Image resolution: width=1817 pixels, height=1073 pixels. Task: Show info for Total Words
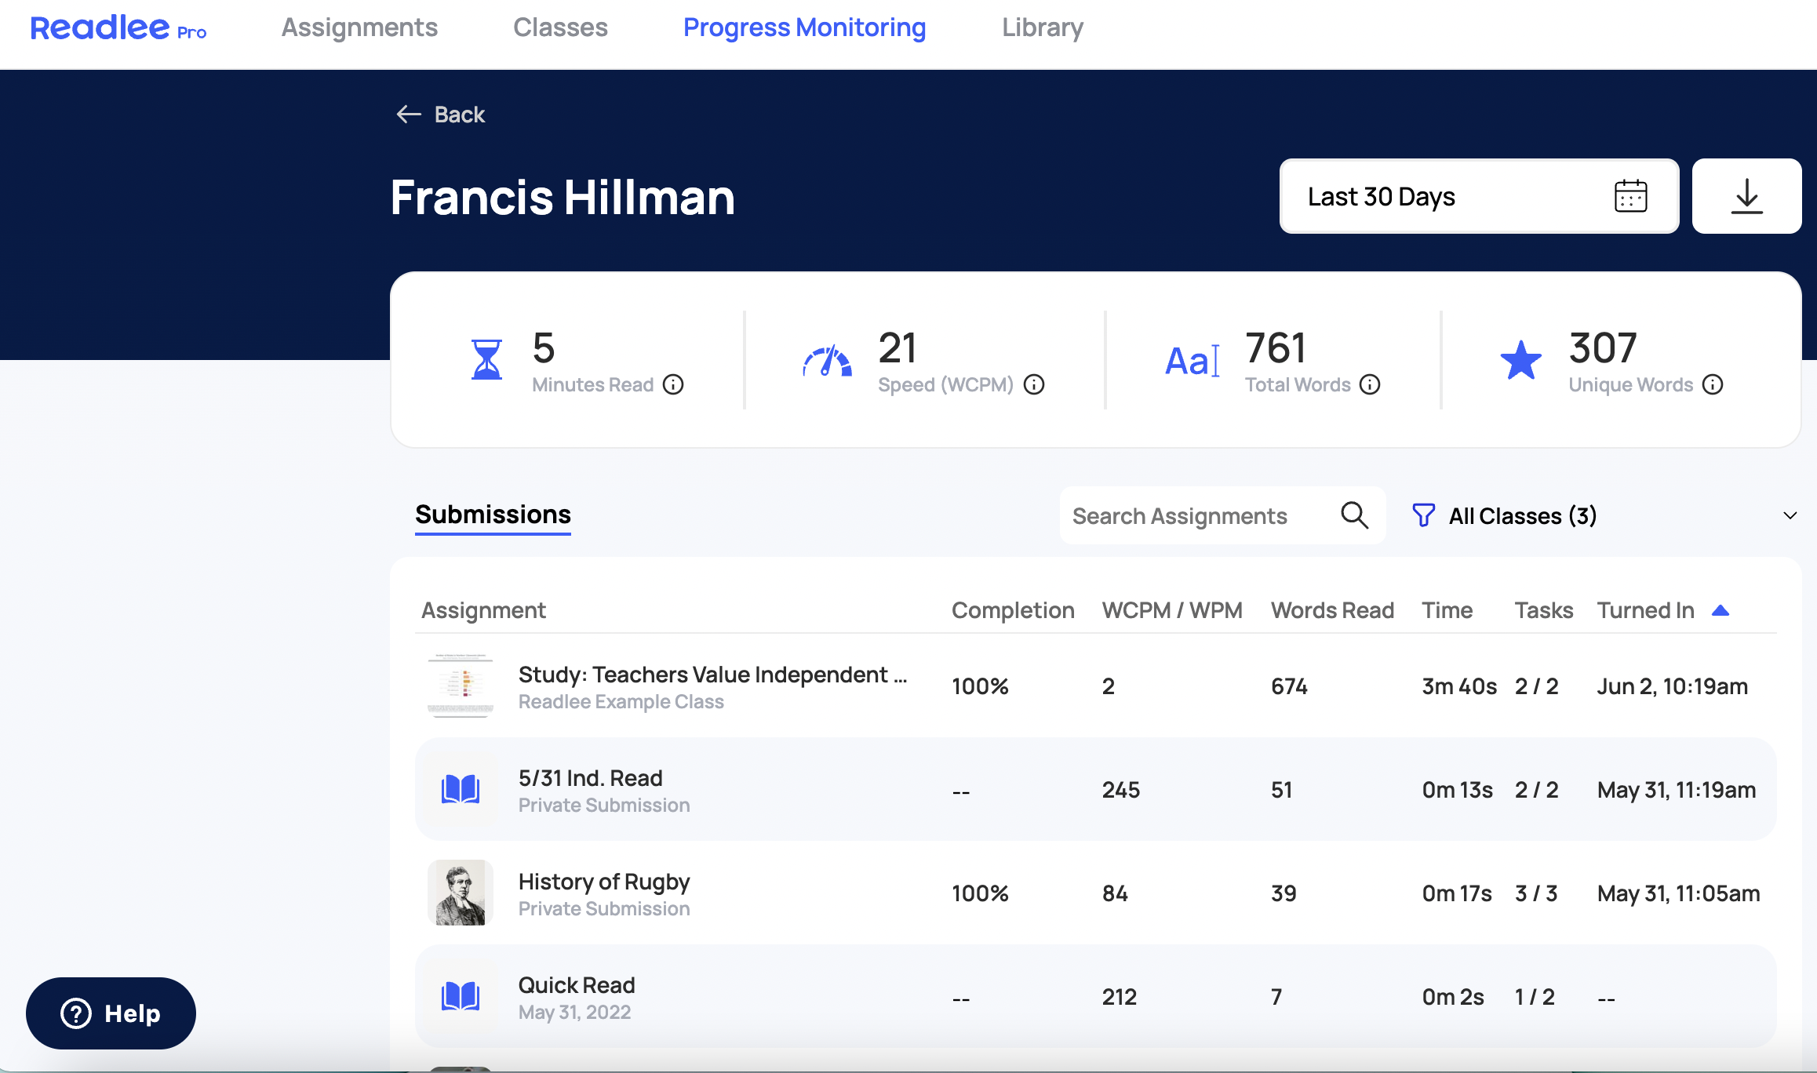point(1370,384)
